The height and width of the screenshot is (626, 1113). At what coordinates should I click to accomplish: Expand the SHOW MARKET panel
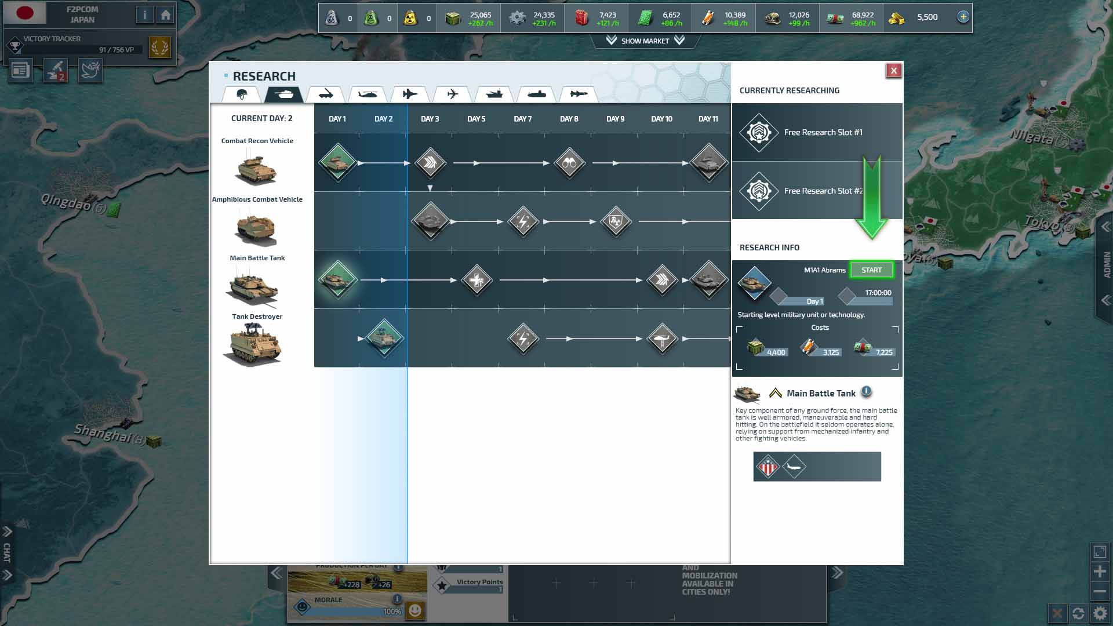coord(645,41)
